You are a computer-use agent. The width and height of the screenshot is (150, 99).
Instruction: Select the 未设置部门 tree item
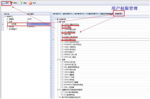coord(13,29)
